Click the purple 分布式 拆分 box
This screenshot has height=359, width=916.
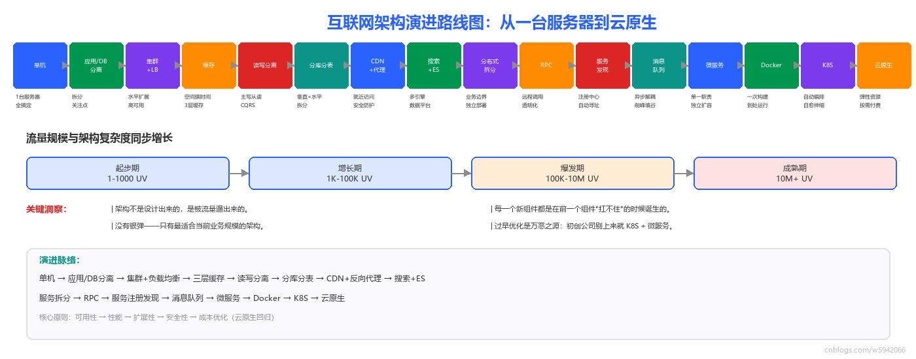pyautogui.click(x=490, y=65)
